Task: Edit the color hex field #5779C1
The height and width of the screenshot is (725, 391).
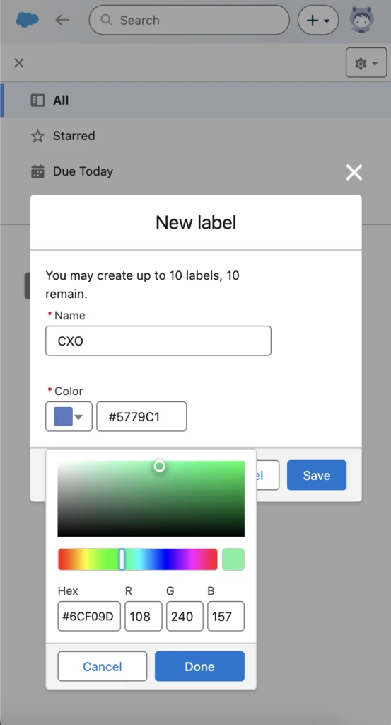Action: point(141,416)
